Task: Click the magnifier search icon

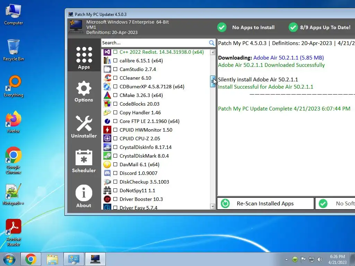Action: click(x=211, y=43)
